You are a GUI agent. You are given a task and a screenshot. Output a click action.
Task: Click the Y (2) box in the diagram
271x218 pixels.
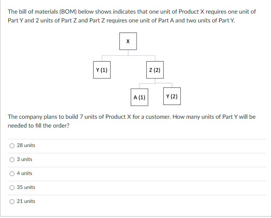click(172, 96)
